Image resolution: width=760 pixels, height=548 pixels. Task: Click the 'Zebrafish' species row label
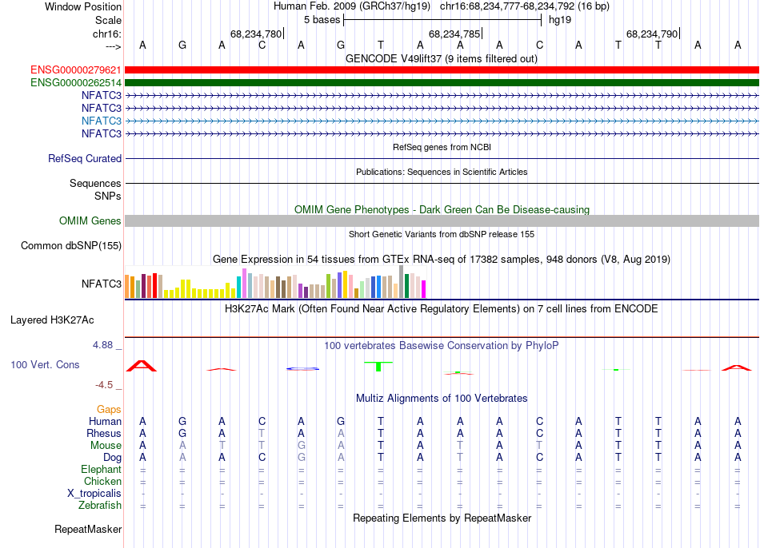pyautogui.click(x=100, y=505)
